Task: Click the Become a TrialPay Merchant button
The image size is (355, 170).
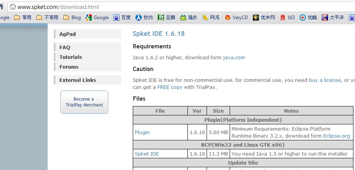Action: coord(84,102)
